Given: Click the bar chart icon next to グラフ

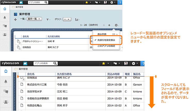Looking at the screenshot, I should click(x=77, y=19).
